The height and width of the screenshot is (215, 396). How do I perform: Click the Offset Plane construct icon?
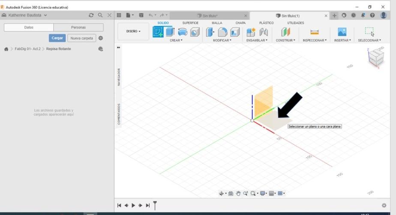(x=285, y=32)
